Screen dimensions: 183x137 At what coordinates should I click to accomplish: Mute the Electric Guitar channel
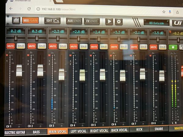(10, 46)
